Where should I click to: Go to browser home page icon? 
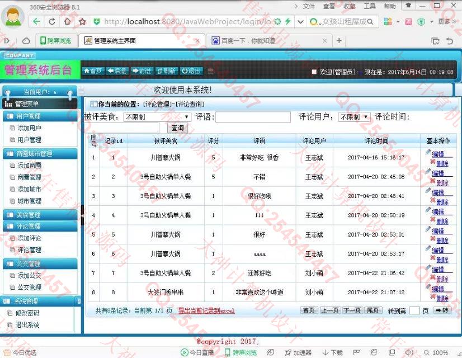click(x=67, y=21)
